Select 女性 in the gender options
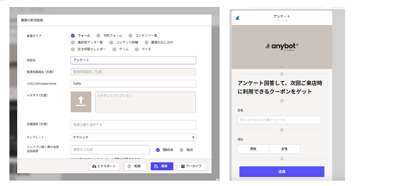The height and width of the screenshot is (186, 395). coord(284,149)
